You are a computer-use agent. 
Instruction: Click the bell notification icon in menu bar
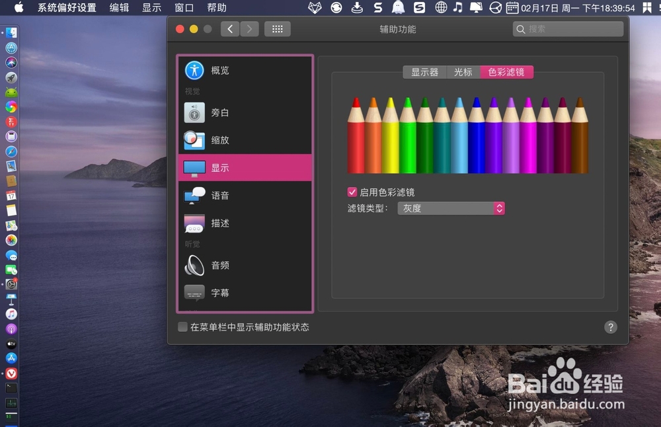point(476,8)
